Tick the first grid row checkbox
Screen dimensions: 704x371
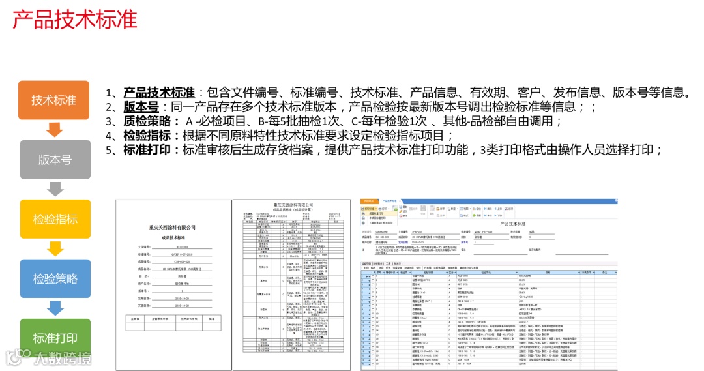pos(373,276)
